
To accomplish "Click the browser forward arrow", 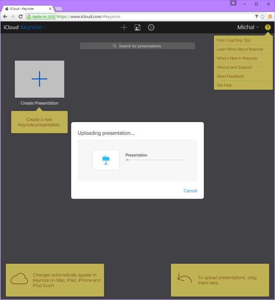I will point(13,17).
